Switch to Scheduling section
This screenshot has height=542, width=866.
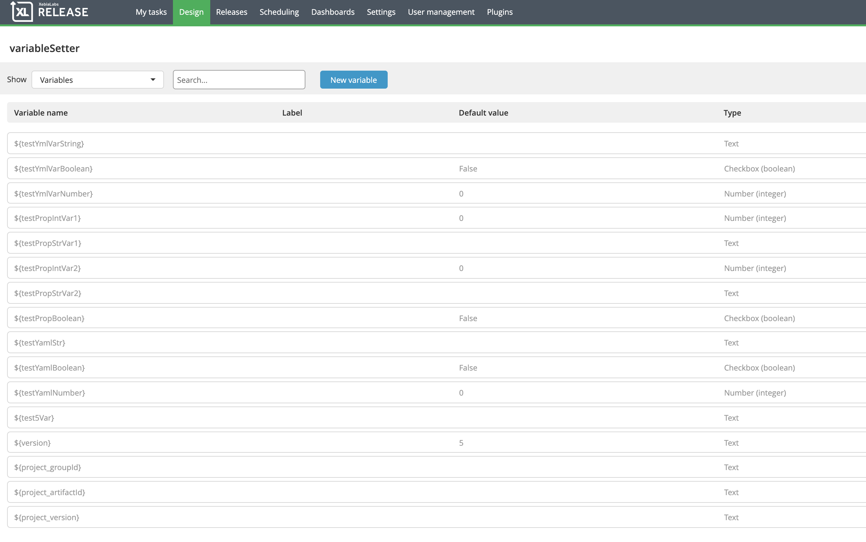(279, 12)
